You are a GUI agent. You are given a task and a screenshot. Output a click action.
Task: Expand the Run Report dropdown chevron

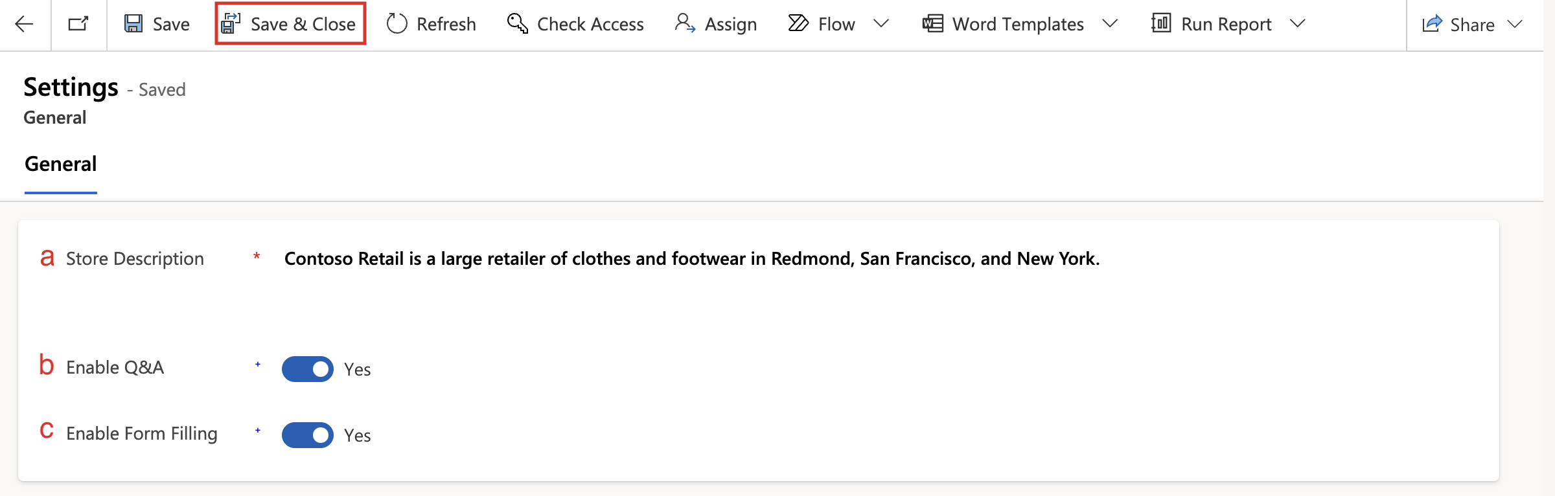pos(1297,24)
